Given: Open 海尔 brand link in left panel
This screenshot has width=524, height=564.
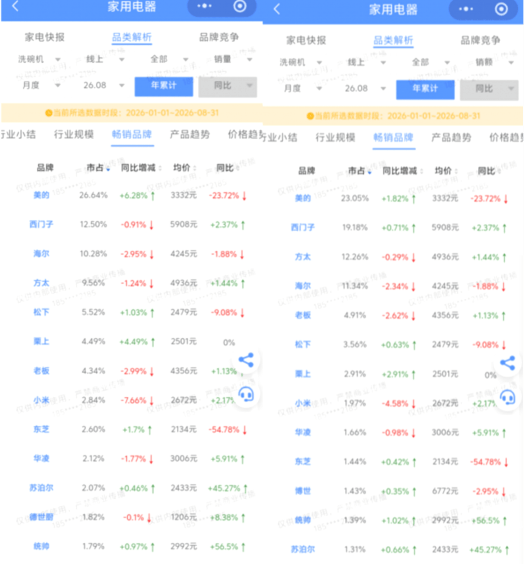Looking at the screenshot, I should pos(41,254).
